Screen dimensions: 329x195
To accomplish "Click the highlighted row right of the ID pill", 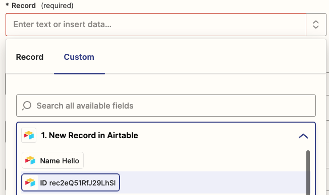I will (213, 182).
